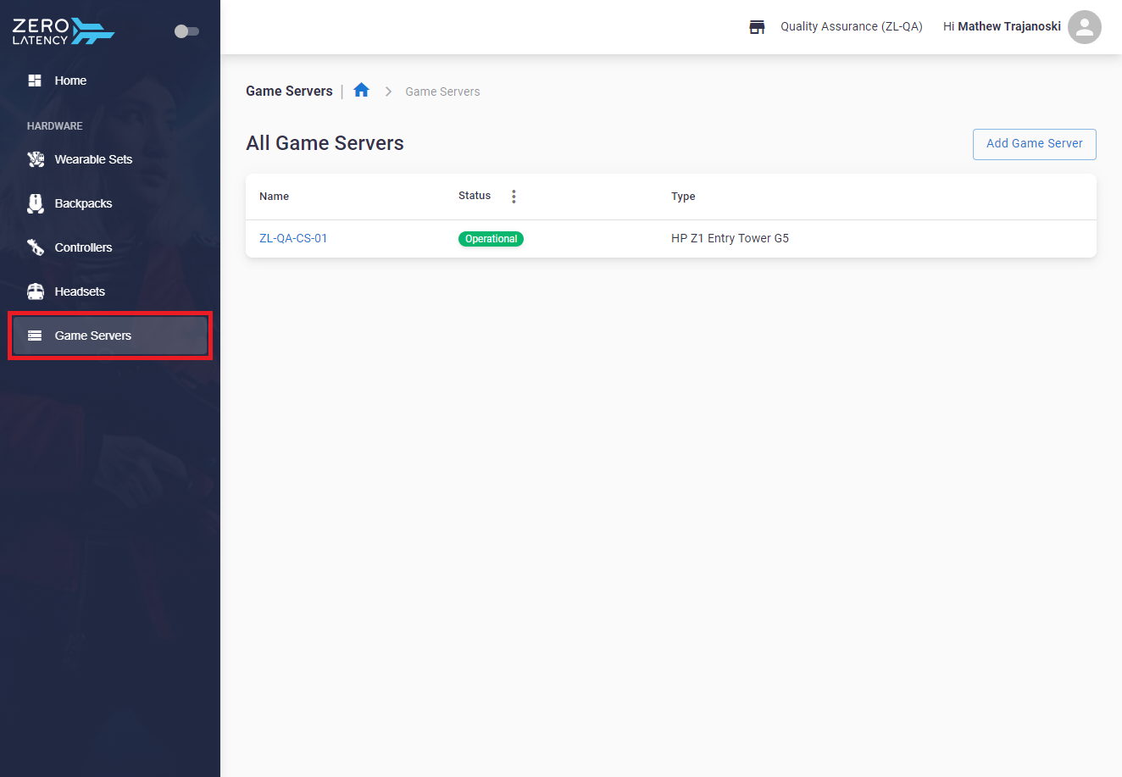Select the Quality Assurance (ZL-QA) site label
The width and height of the screenshot is (1122, 777).
[852, 26]
